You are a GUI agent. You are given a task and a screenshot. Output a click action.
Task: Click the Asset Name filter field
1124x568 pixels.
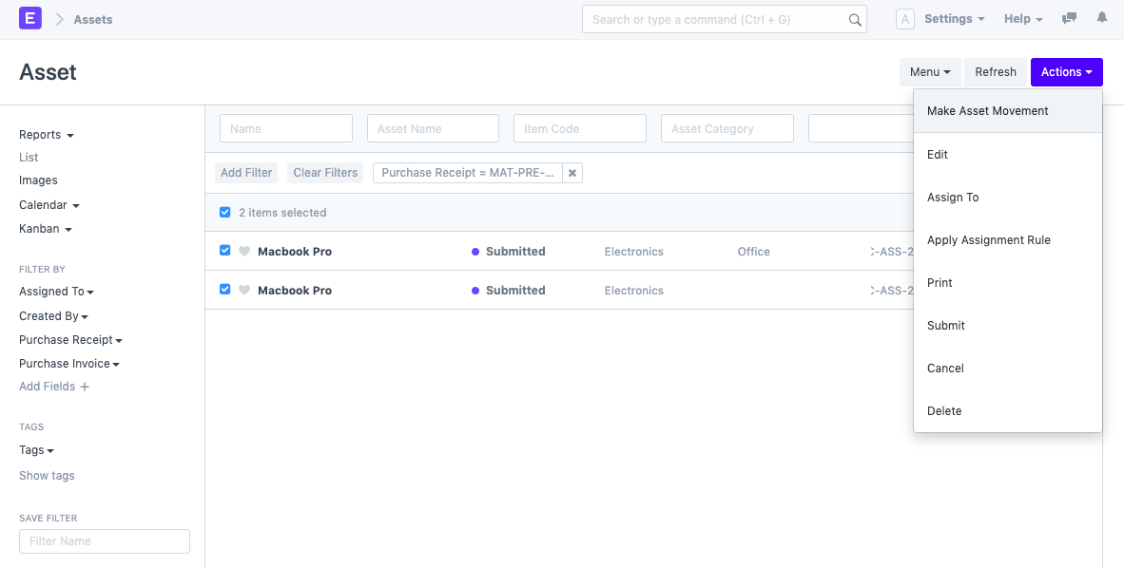coord(433,129)
